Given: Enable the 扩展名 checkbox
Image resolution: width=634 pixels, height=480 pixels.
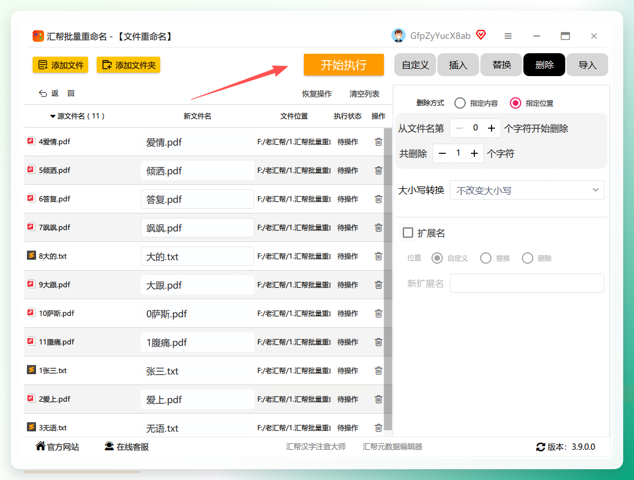Looking at the screenshot, I should 408,233.
